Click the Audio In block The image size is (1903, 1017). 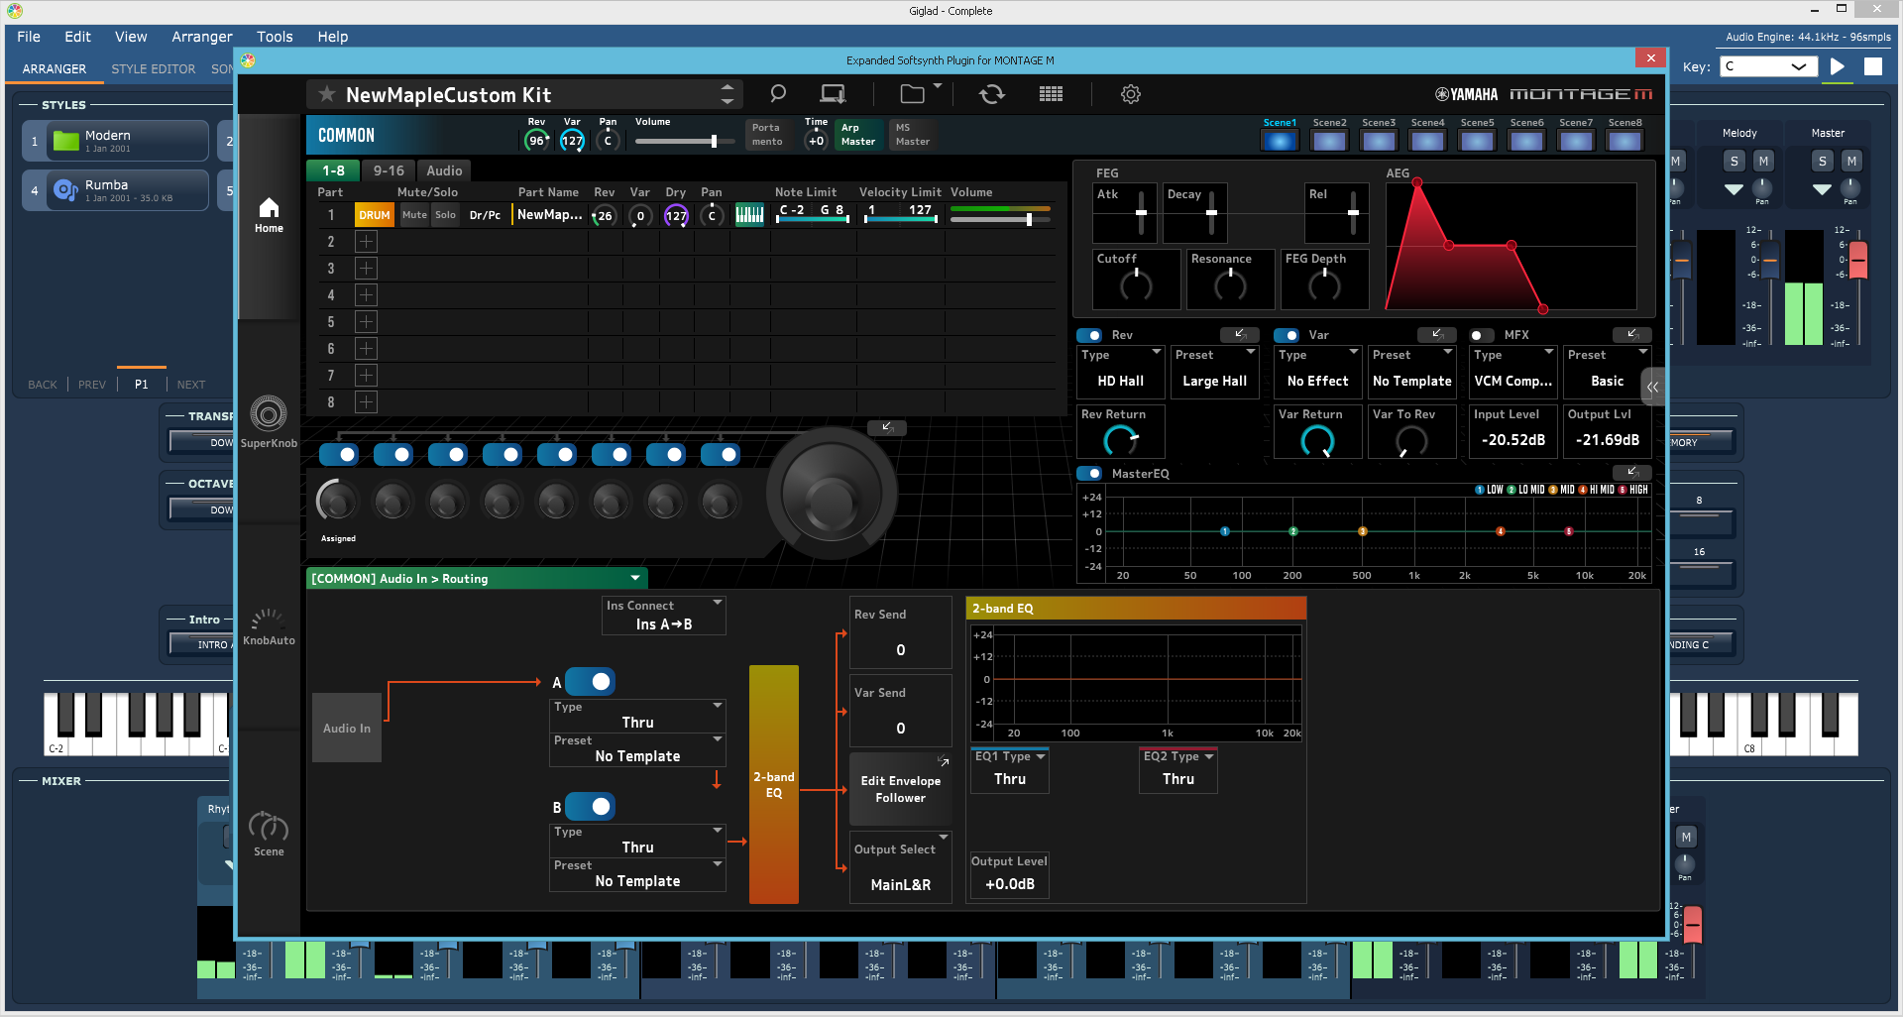[x=347, y=728]
